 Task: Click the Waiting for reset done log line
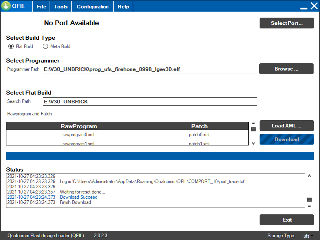point(82,192)
